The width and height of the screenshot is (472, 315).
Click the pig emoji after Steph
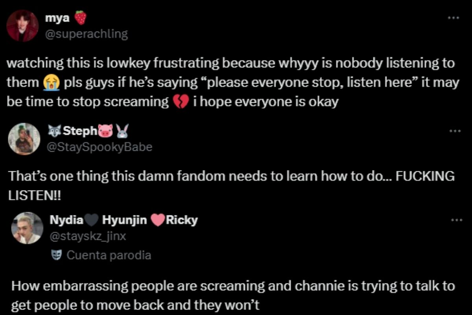[x=106, y=130]
